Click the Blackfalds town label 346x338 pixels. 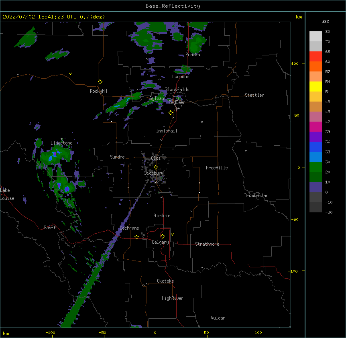pos(177,90)
